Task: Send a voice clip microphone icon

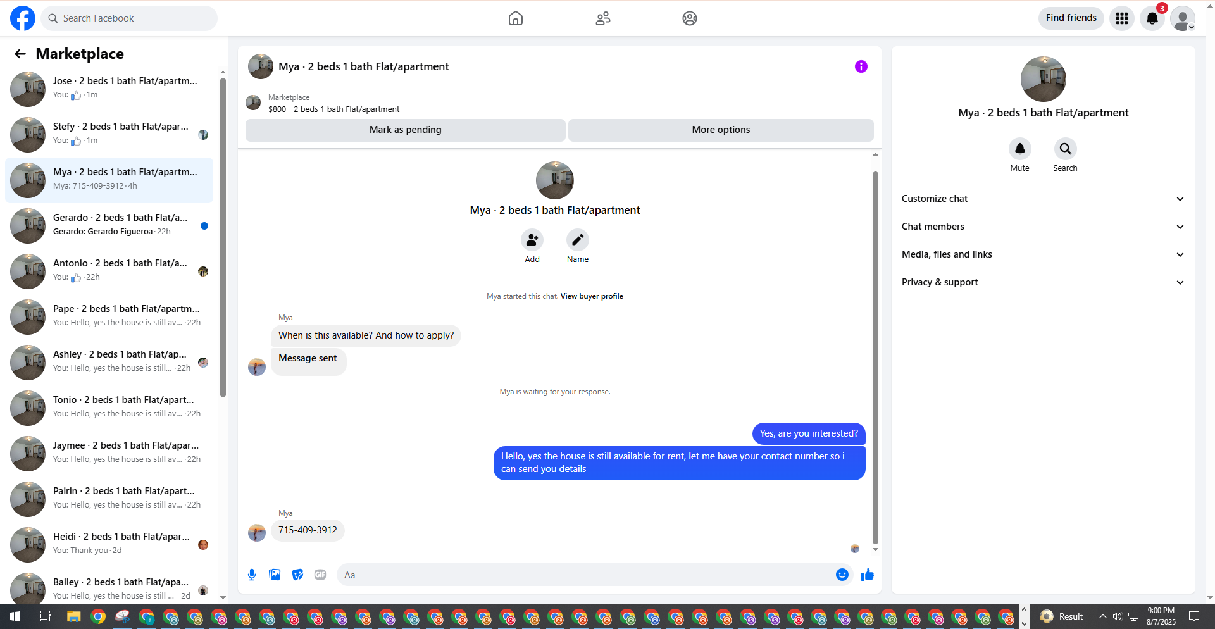Action: pos(252,575)
